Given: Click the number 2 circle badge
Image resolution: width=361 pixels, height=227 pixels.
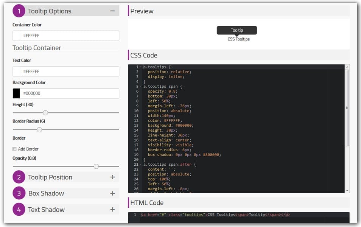Looking at the screenshot, I should 18,177.
